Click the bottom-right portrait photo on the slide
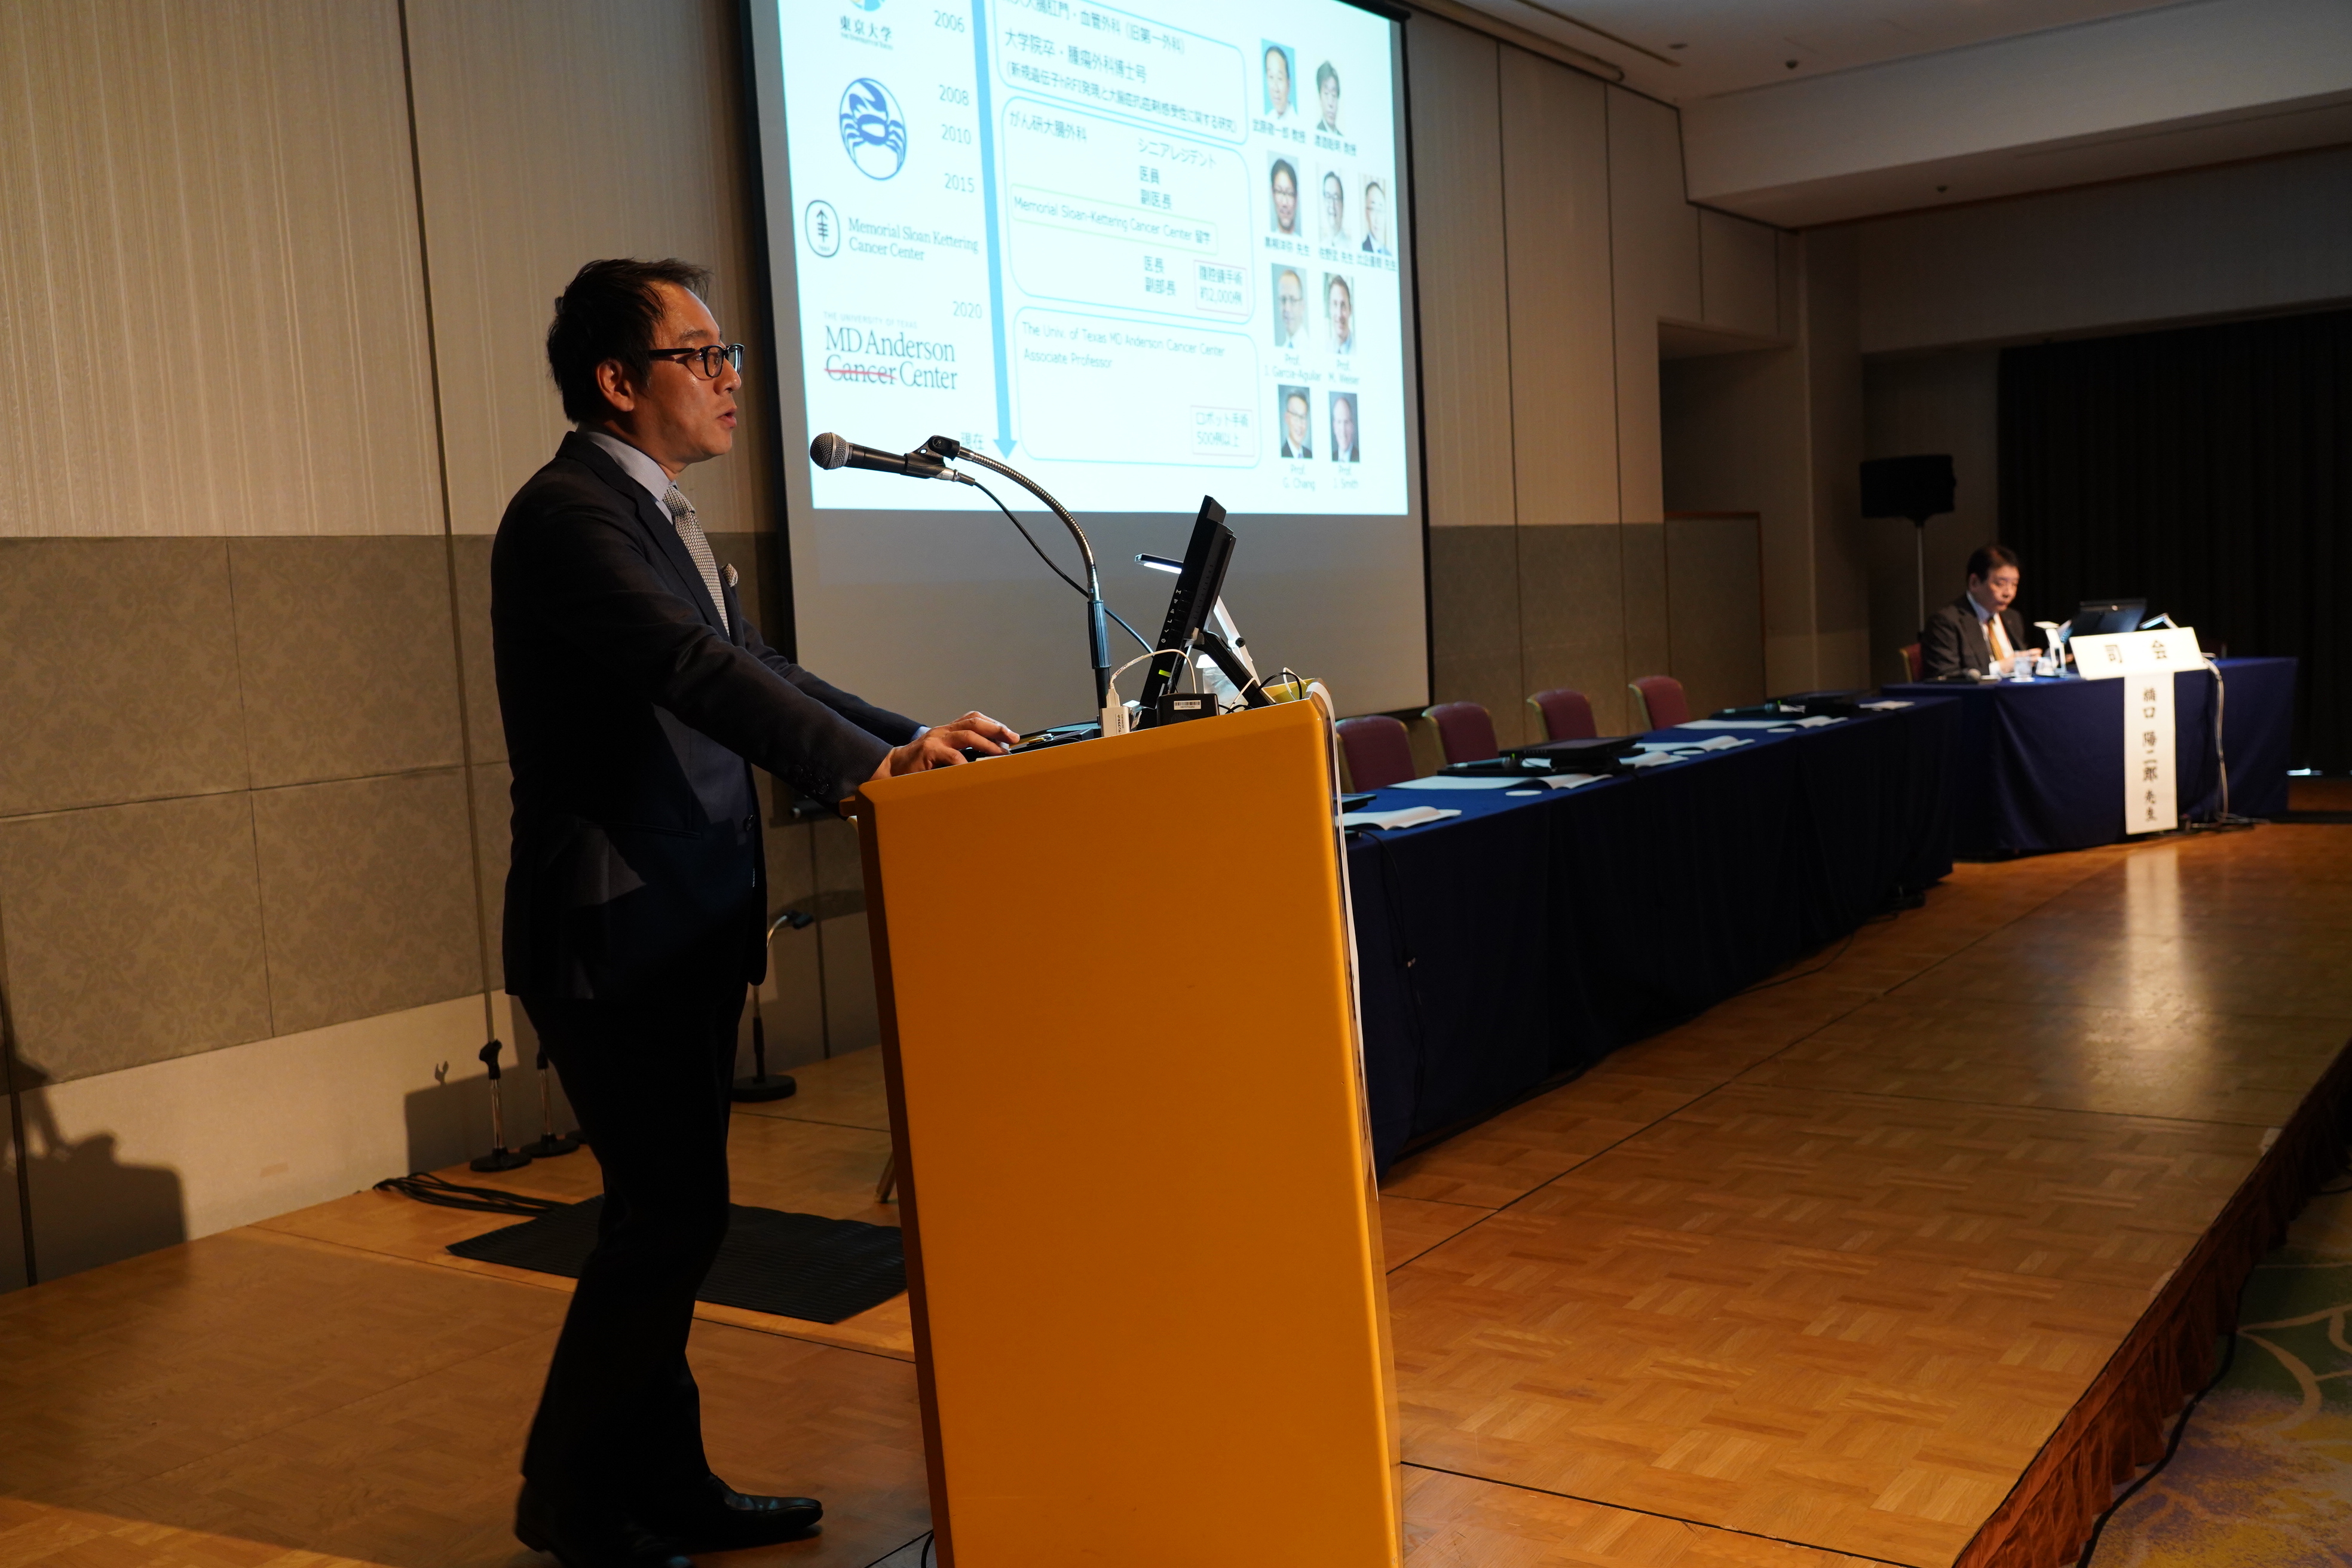The image size is (2352, 1568). click(1344, 426)
